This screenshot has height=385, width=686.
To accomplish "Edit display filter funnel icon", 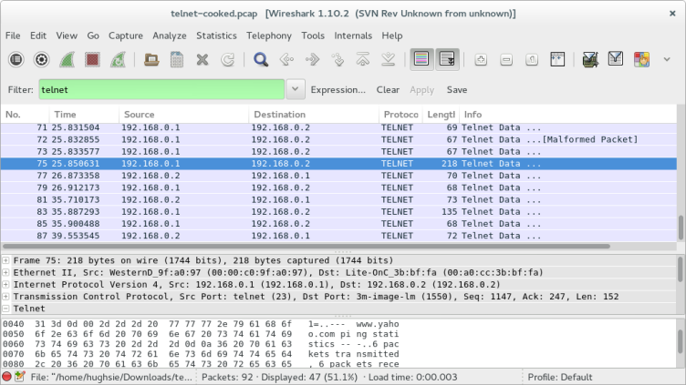I will click(616, 59).
